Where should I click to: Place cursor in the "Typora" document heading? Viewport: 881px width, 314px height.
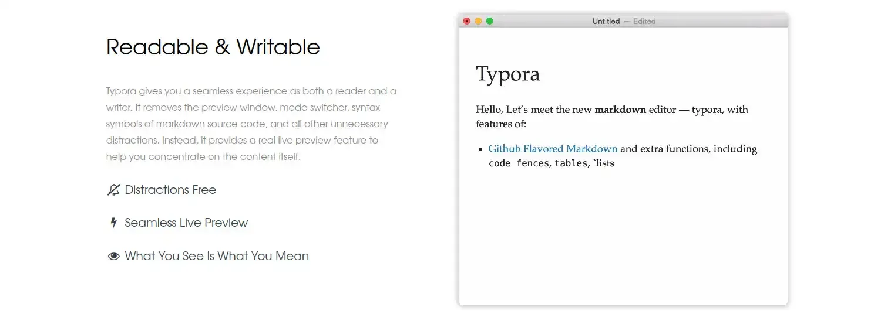pyautogui.click(x=507, y=74)
